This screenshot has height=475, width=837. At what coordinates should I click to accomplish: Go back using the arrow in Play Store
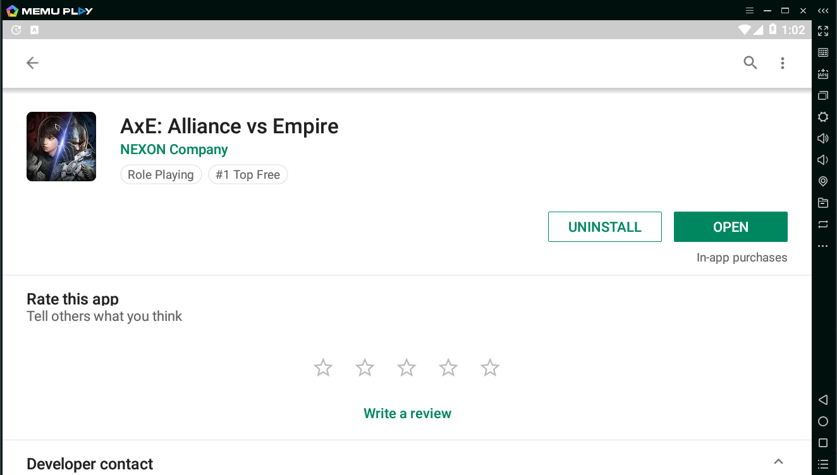tap(32, 63)
